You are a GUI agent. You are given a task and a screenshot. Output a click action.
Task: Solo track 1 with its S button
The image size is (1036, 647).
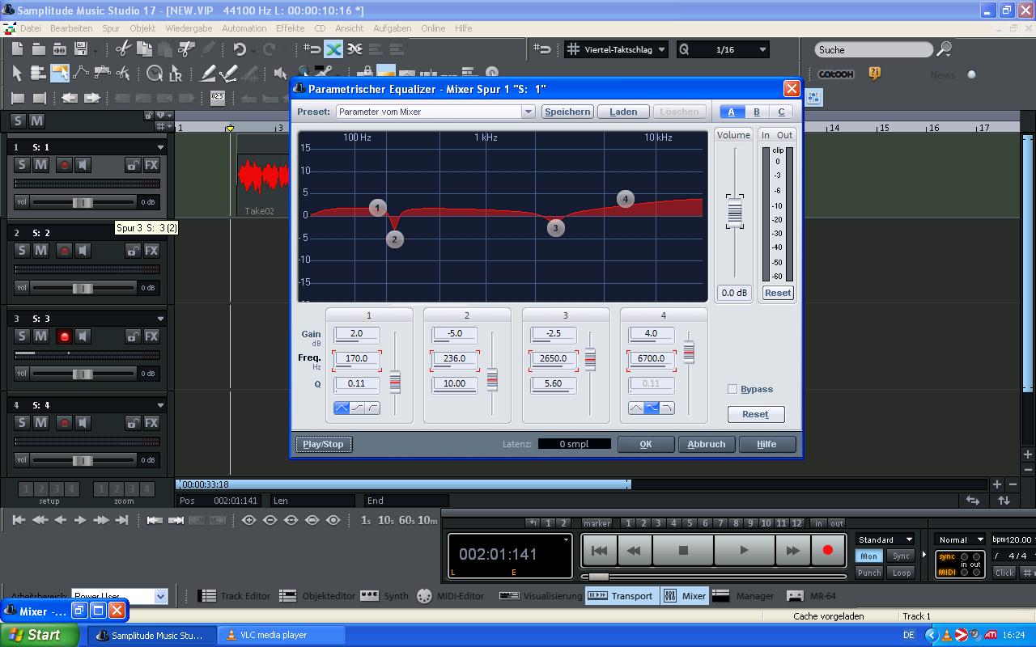point(22,165)
